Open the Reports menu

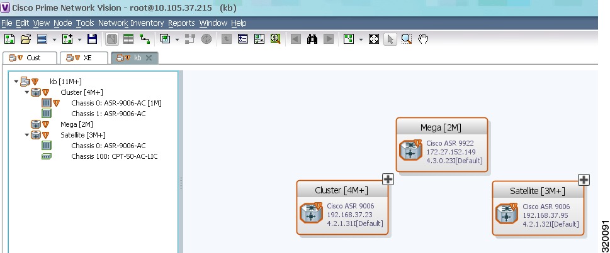tap(181, 23)
